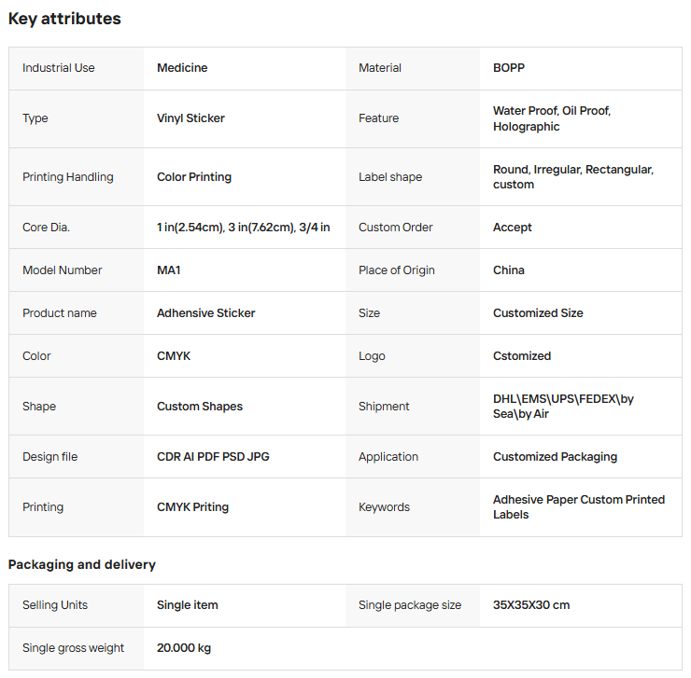Screen dimensions: 691x678
Task: Click the Adhensive Sticker product name
Action: pyautogui.click(x=205, y=313)
